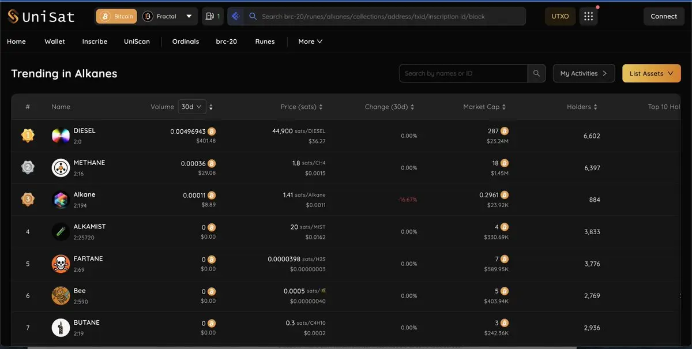The width and height of the screenshot is (692, 349).
Task: Sort by Volume arrows
Action: [211, 107]
